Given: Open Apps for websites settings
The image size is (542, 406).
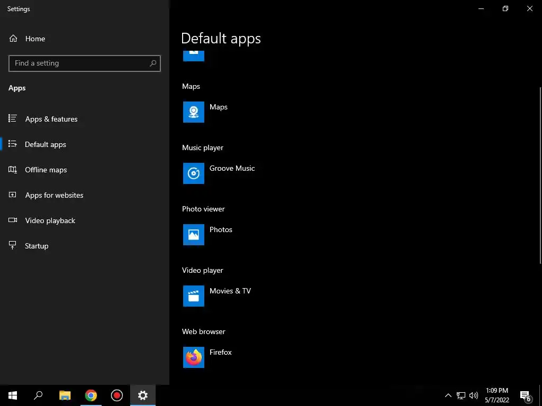Looking at the screenshot, I should coord(85,195).
